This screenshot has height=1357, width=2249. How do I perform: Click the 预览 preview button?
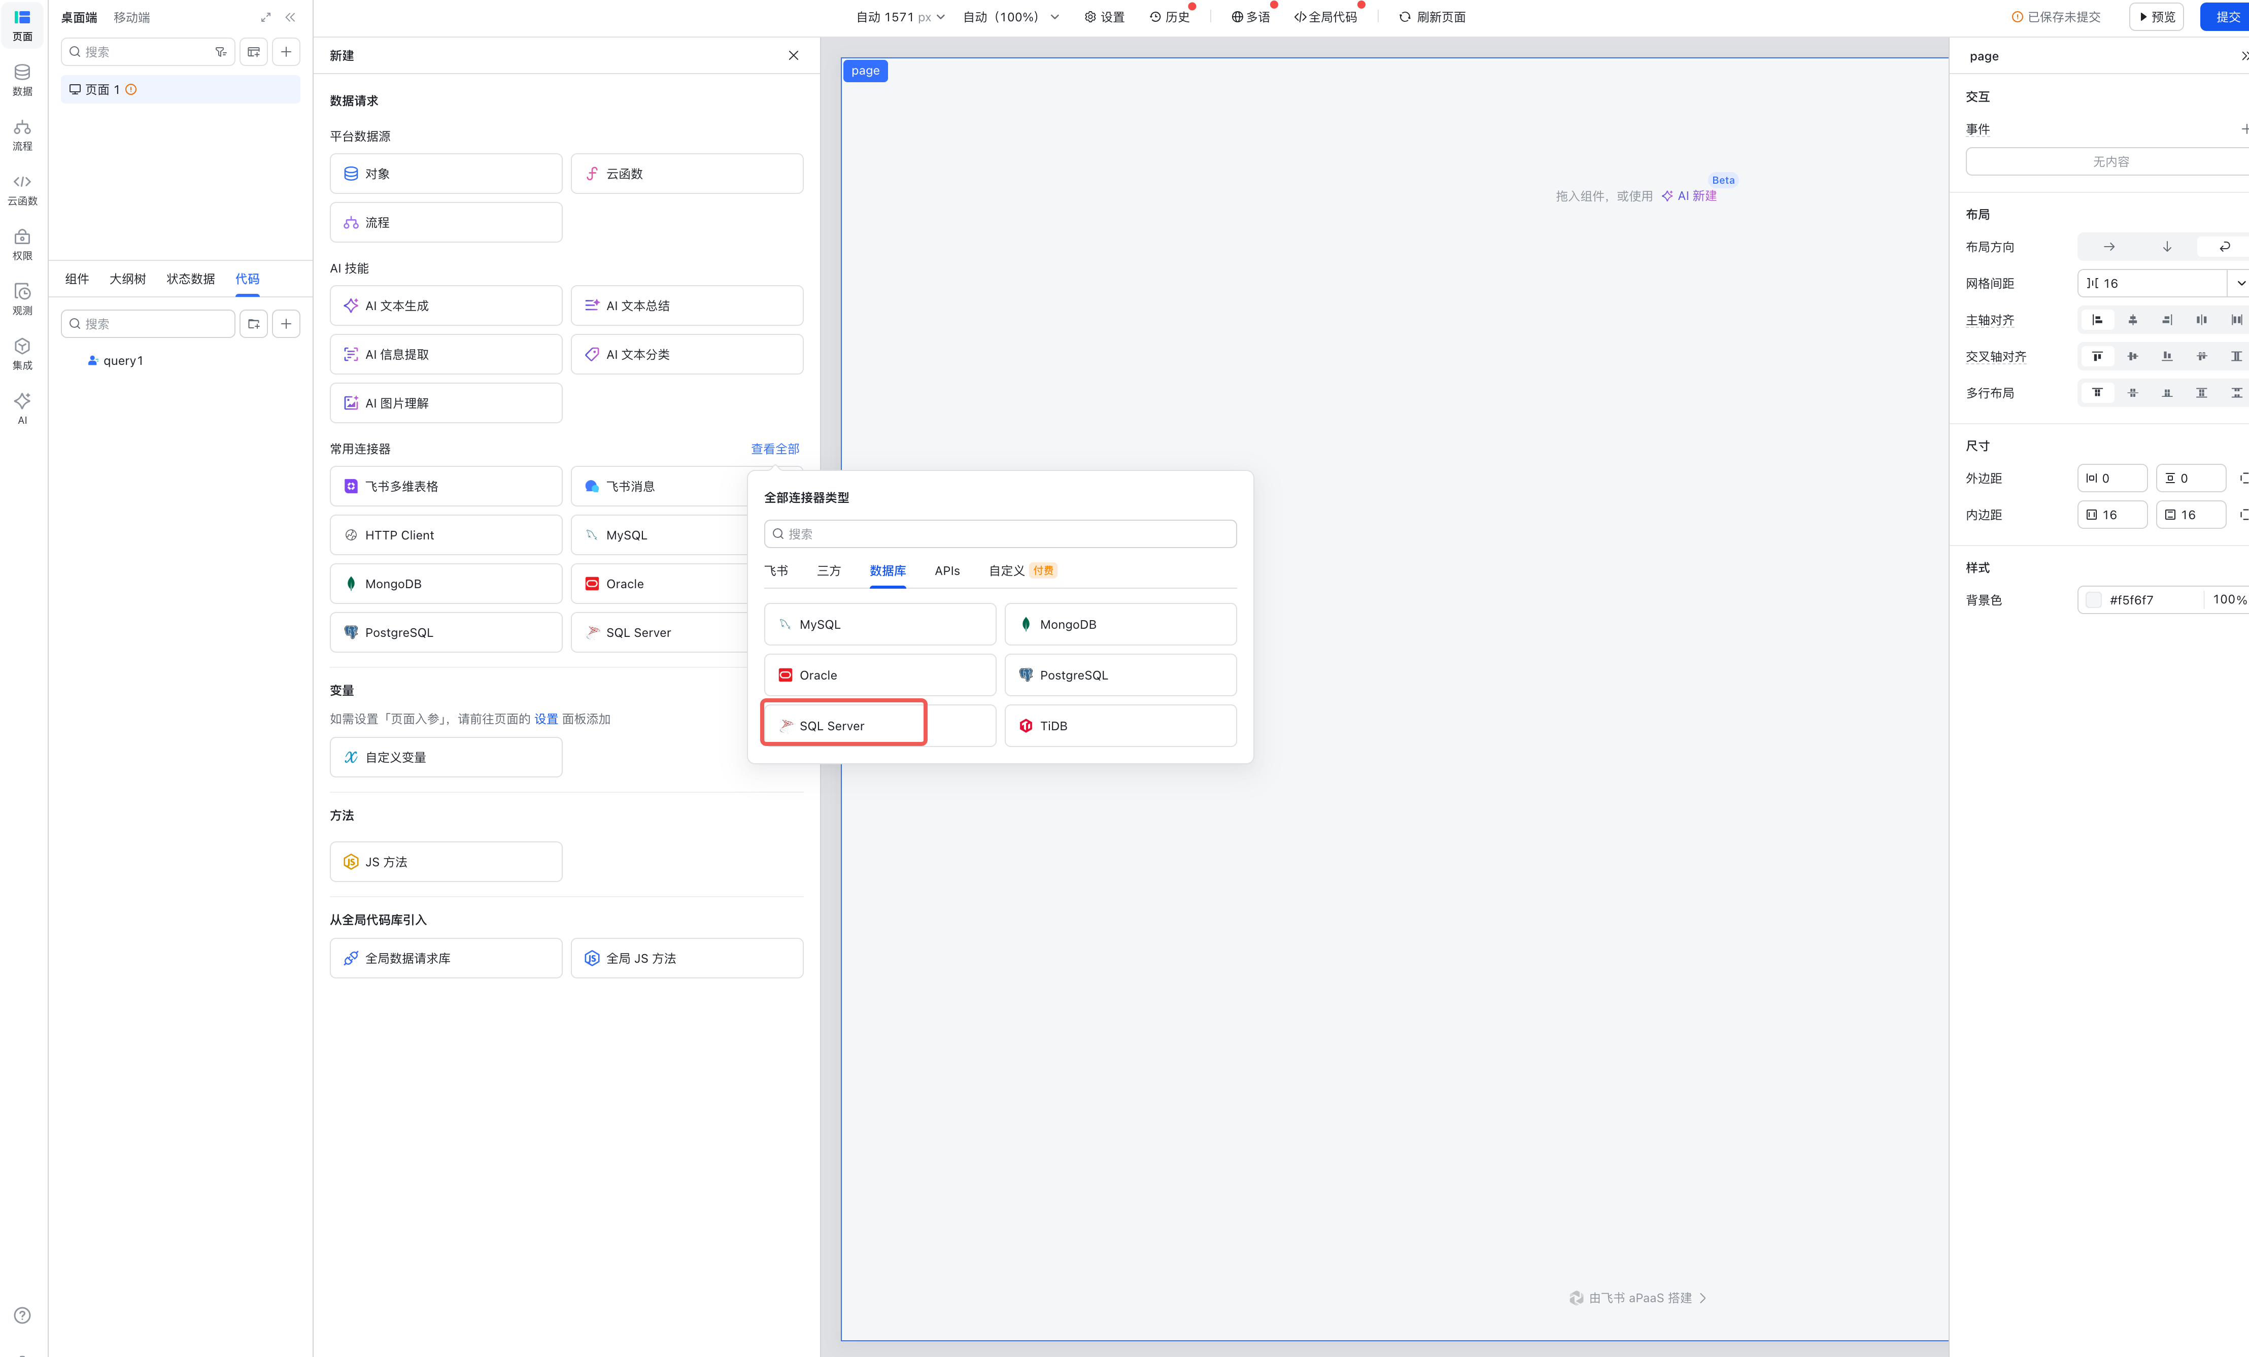tap(2156, 17)
